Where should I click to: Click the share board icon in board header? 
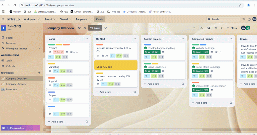pyautogui.click(x=202, y=28)
